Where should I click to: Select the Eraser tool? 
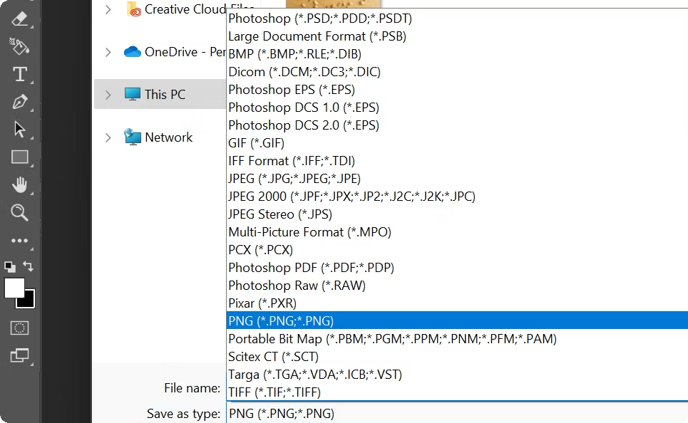coord(19,19)
